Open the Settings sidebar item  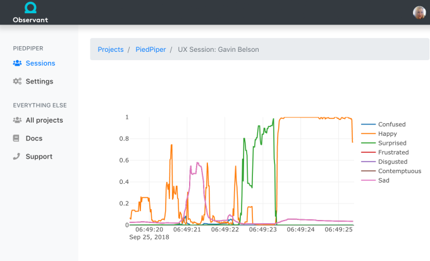33,82
